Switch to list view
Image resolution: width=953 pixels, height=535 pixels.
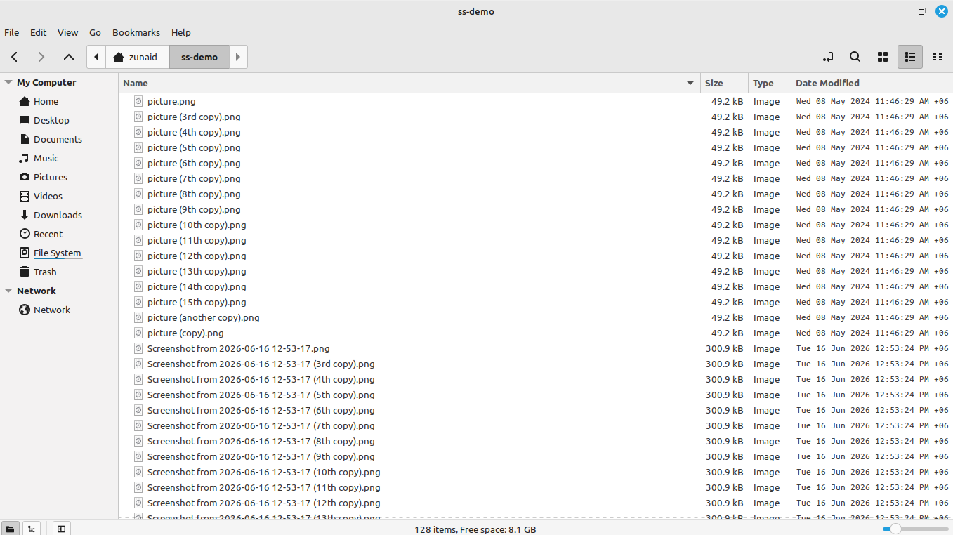pyautogui.click(x=910, y=57)
